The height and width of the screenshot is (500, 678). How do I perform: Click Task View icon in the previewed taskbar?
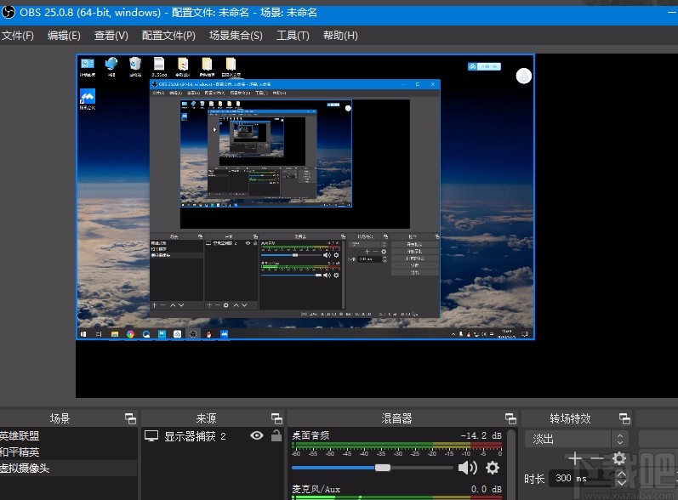tap(99, 334)
